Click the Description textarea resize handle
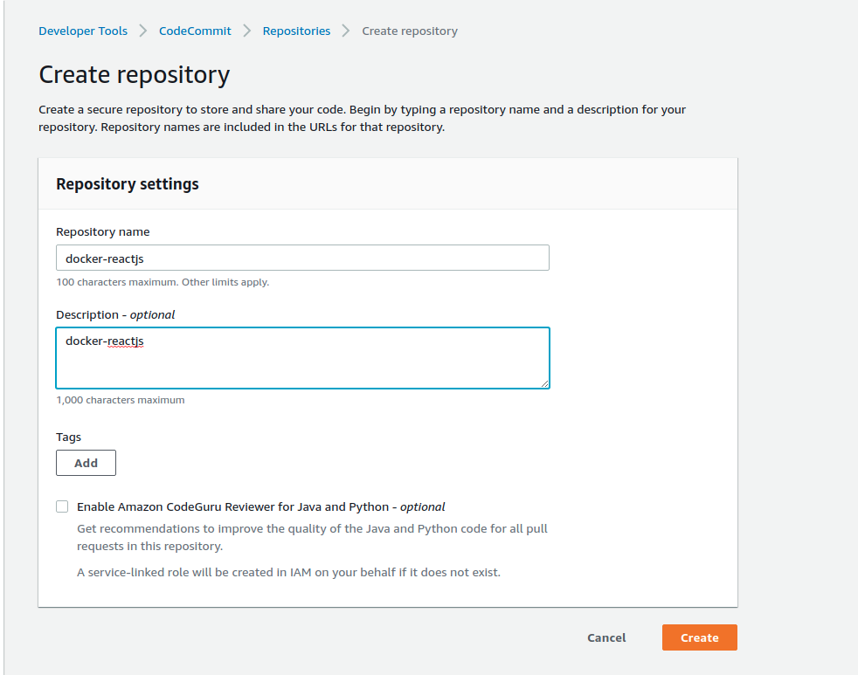This screenshot has height=675, width=858. click(545, 383)
